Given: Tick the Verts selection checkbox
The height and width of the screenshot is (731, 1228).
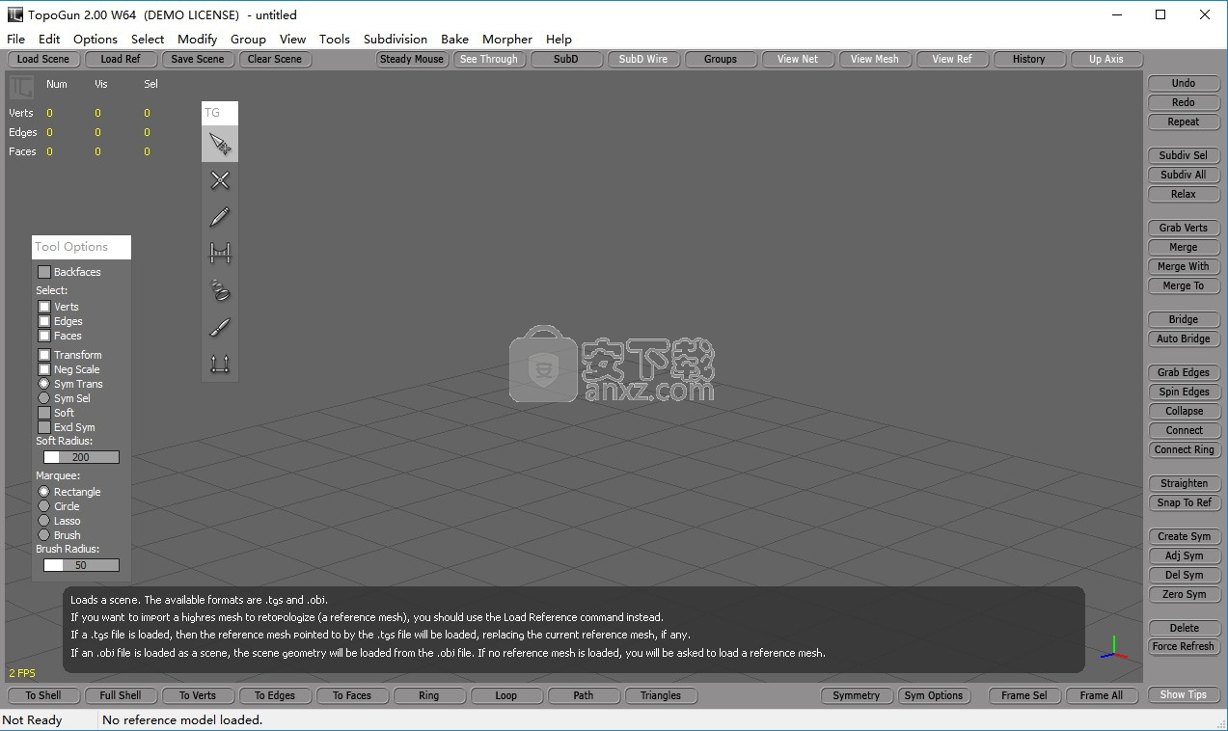Looking at the screenshot, I should [44, 307].
